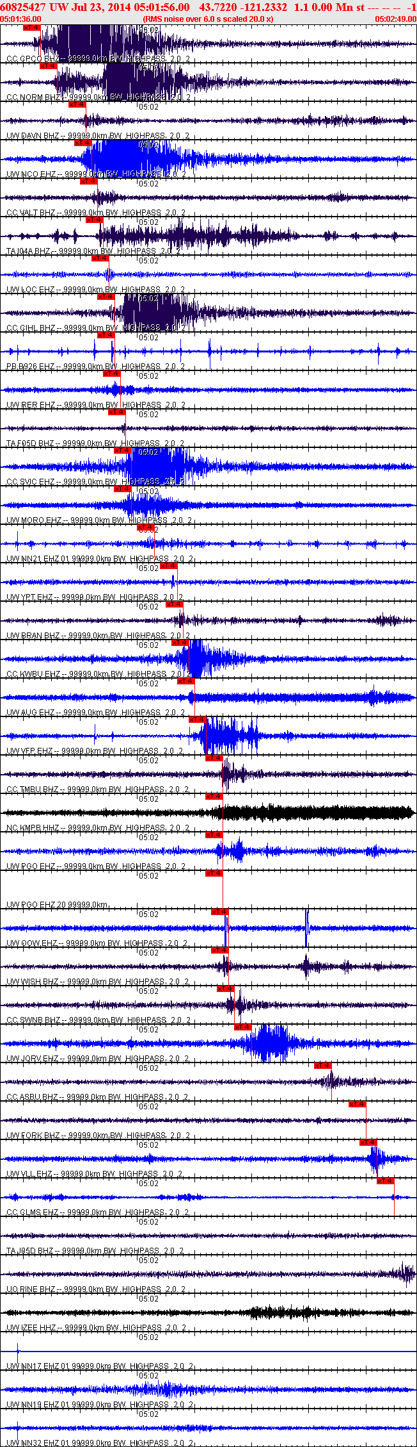Click the end time 05:02:49.00
417x1447 pixels.
coord(395,19)
